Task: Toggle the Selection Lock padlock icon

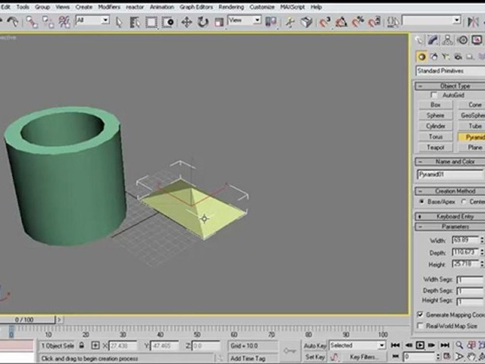Action: click(82, 345)
